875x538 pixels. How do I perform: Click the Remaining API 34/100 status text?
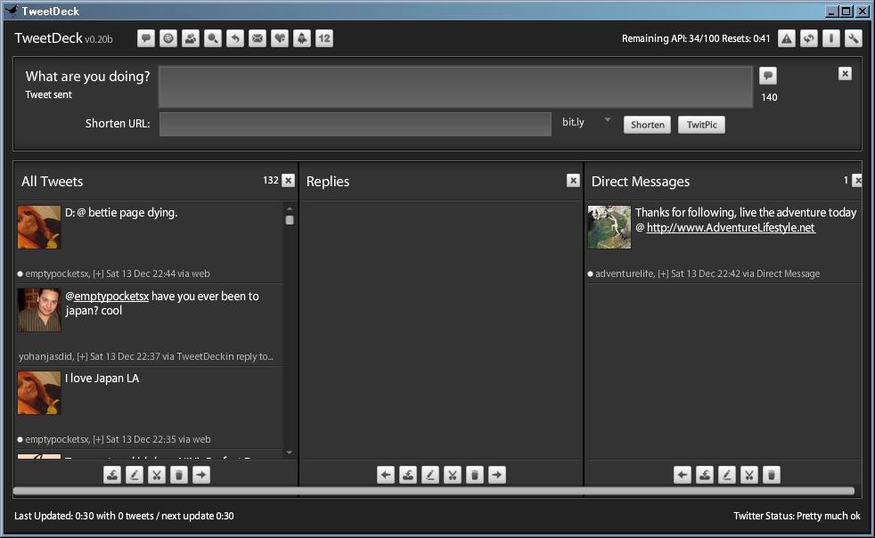click(696, 38)
